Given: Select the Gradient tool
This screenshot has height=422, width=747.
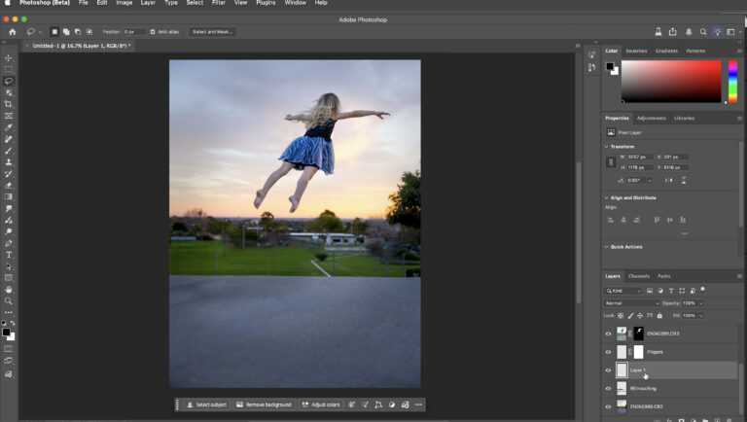Looking at the screenshot, I should 9,196.
